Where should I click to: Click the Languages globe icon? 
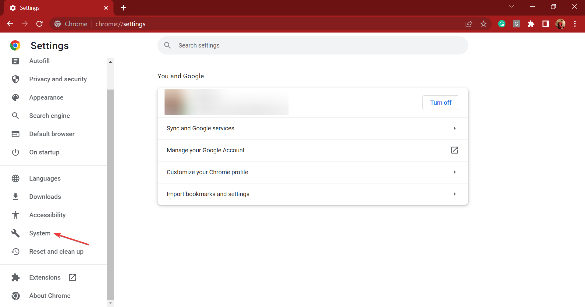pyautogui.click(x=16, y=178)
